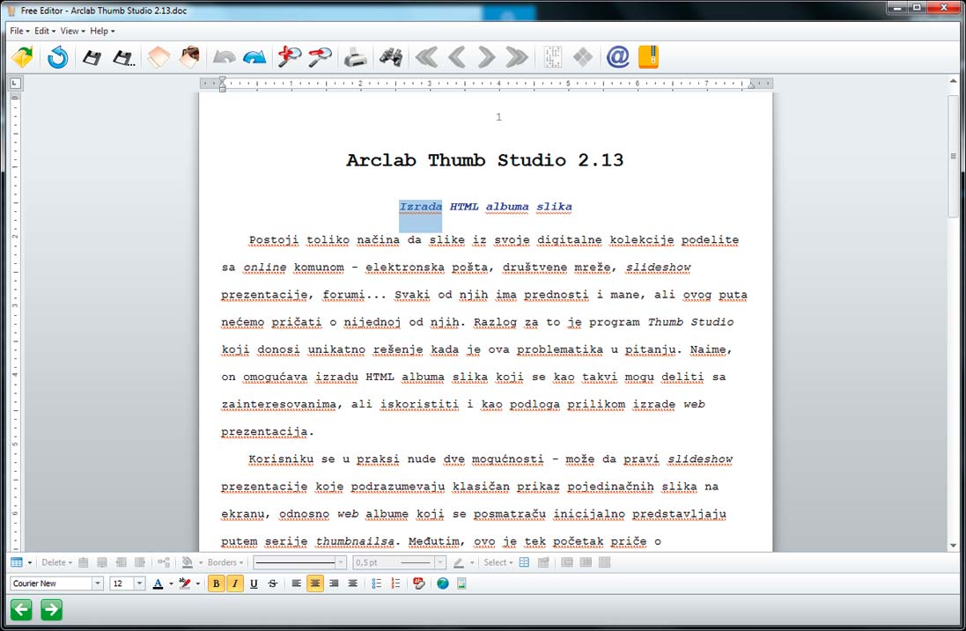Click the page number 1 in header

click(x=498, y=117)
